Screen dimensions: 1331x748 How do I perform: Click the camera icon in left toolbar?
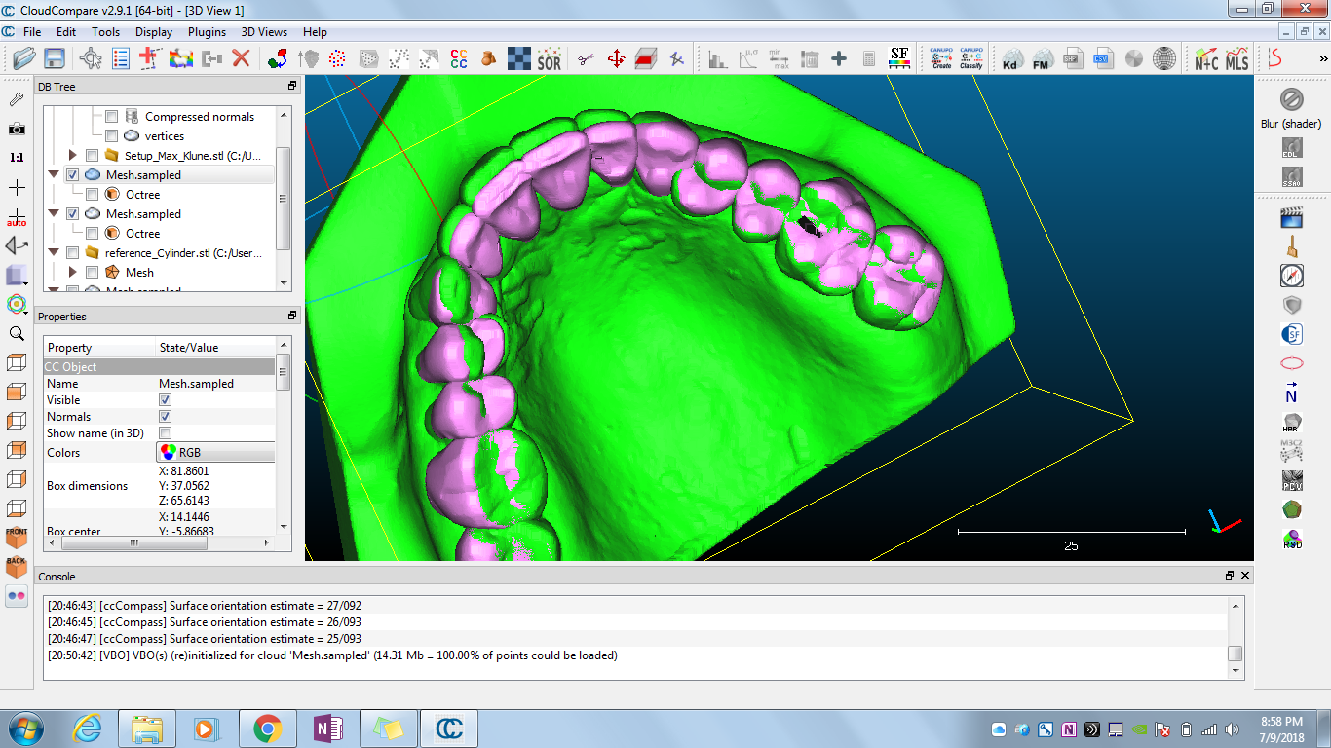point(17,129)
